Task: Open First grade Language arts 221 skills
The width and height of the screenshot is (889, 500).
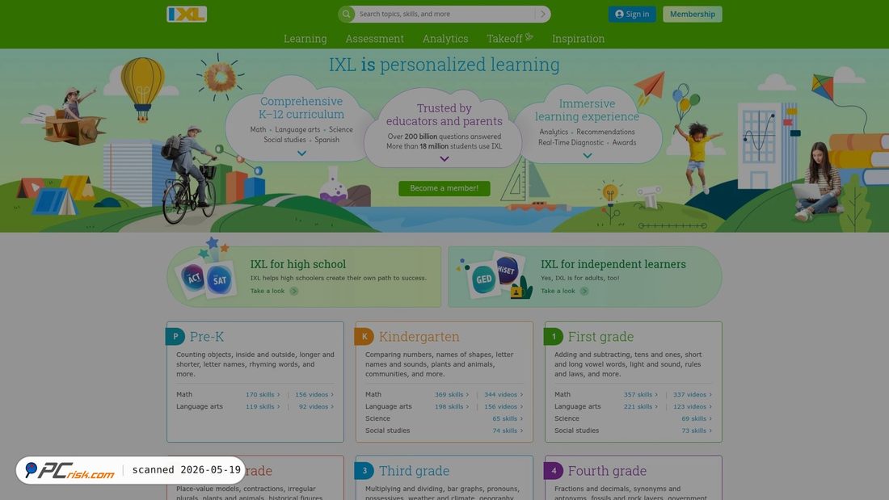Action: [641, 406]
